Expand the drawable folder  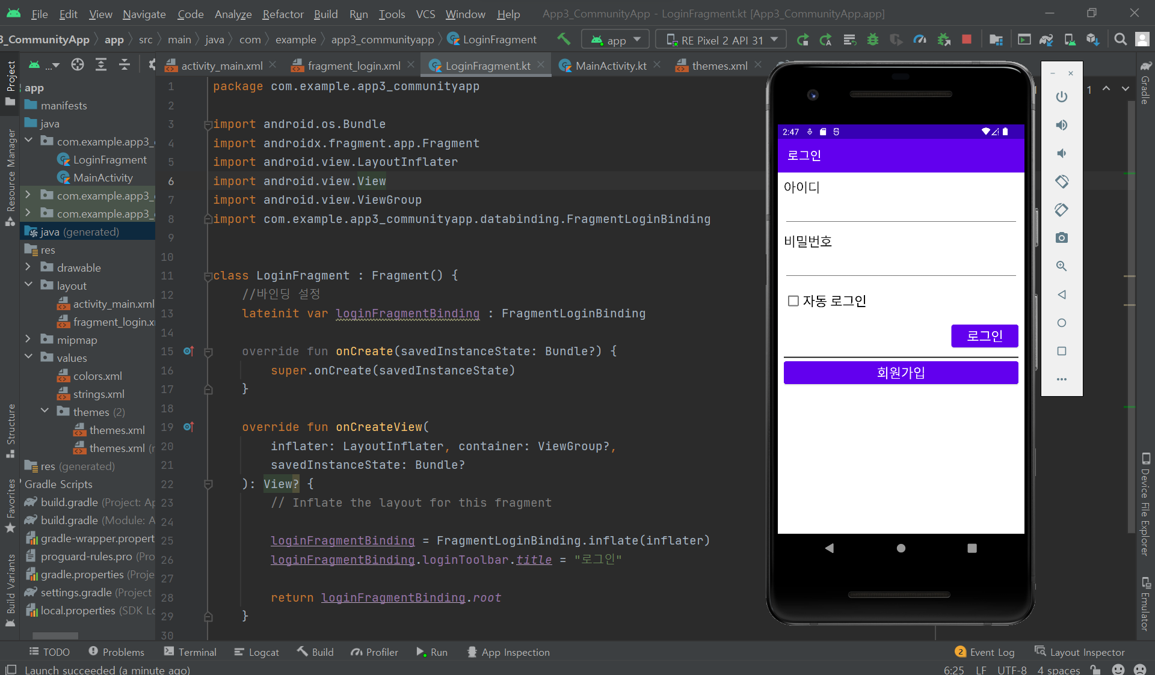pyautogui.click(x=28, y=267)
